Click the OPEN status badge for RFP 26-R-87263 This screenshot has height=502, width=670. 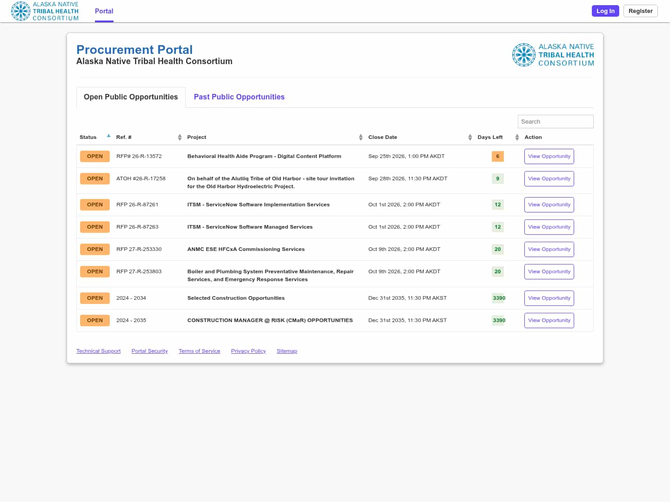(x=95, y=227)
